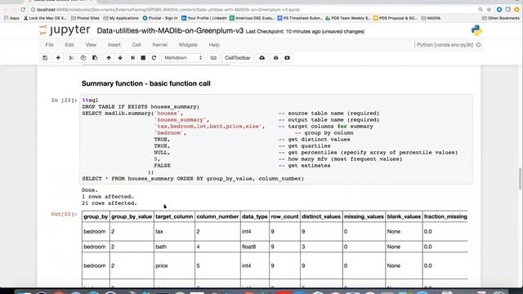Select the Summary function heading cell
Image resolution: width=523 pixels, height=294 pixels.
pyautogui.click(x=146, y=83)
